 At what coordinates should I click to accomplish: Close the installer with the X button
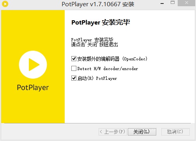(187, 3)
